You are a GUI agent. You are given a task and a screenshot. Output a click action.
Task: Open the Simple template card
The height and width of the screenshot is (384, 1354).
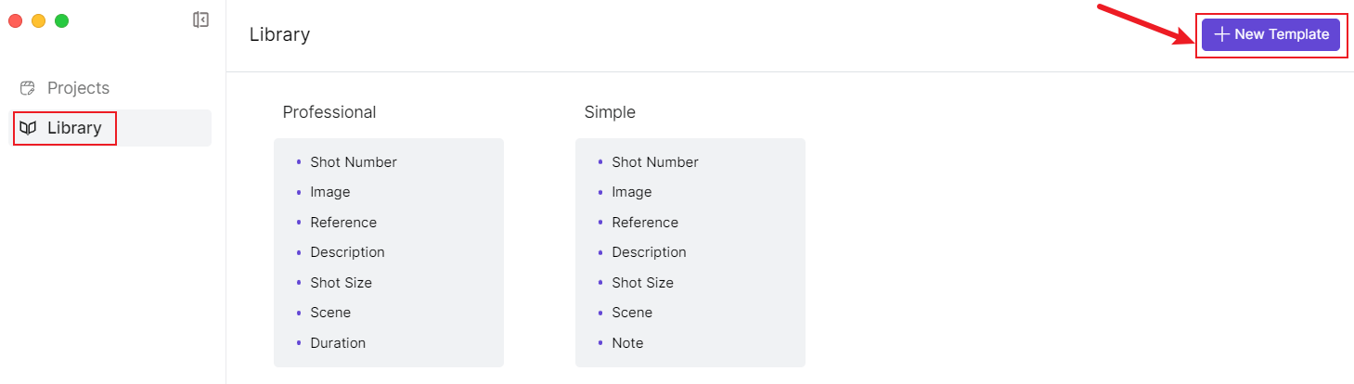690,252
